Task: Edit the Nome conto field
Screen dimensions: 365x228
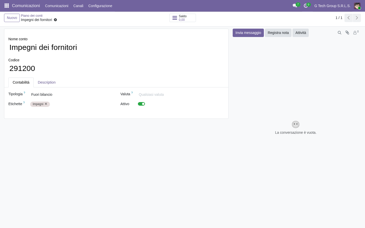Action: [116, 47]
